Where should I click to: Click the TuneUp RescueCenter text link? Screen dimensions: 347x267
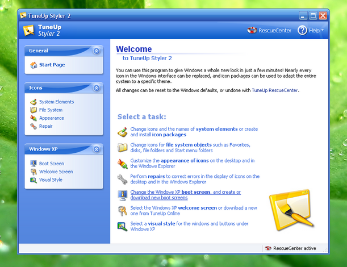point(275,90)
